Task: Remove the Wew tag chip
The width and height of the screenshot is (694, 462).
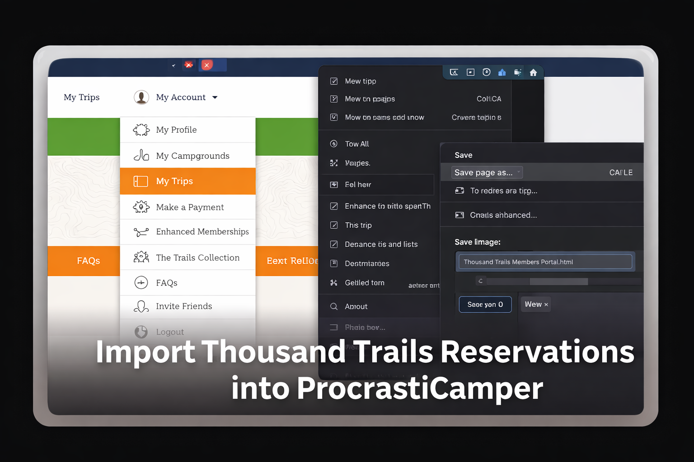Action: (x=546, y=305)
